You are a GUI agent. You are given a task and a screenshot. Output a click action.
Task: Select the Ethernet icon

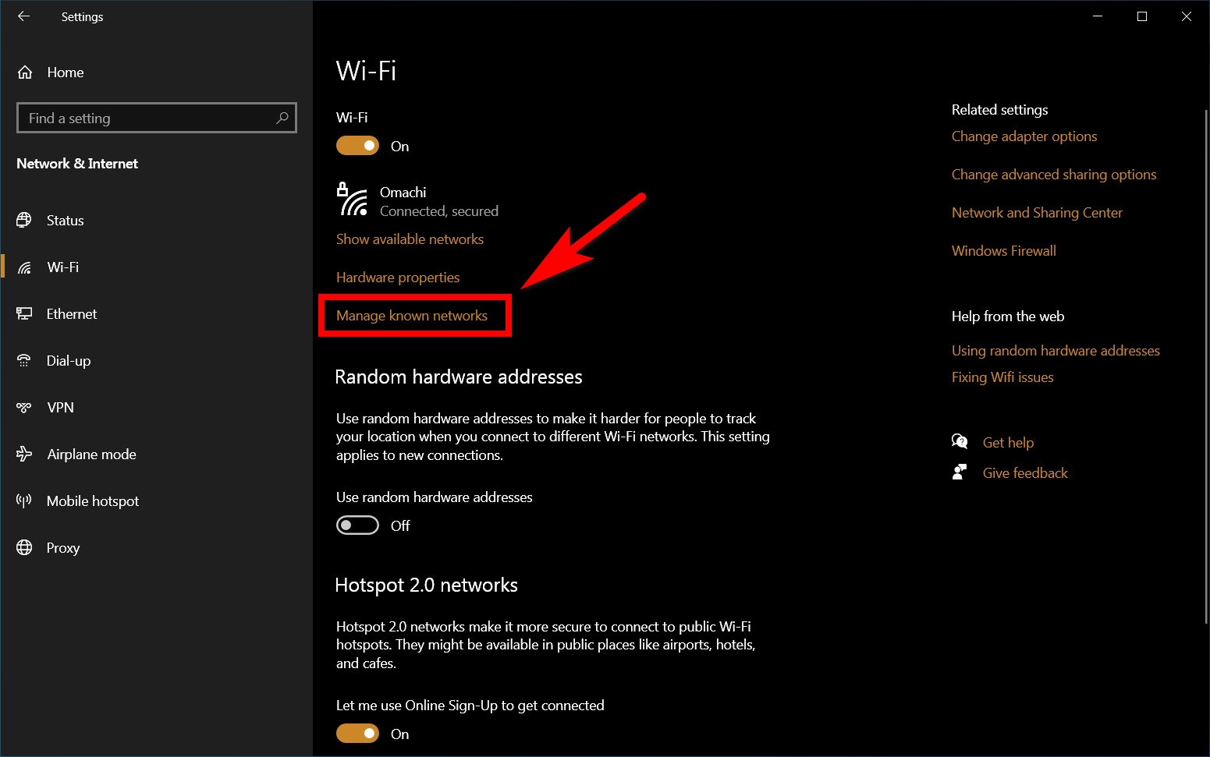[x=24, y=313]
